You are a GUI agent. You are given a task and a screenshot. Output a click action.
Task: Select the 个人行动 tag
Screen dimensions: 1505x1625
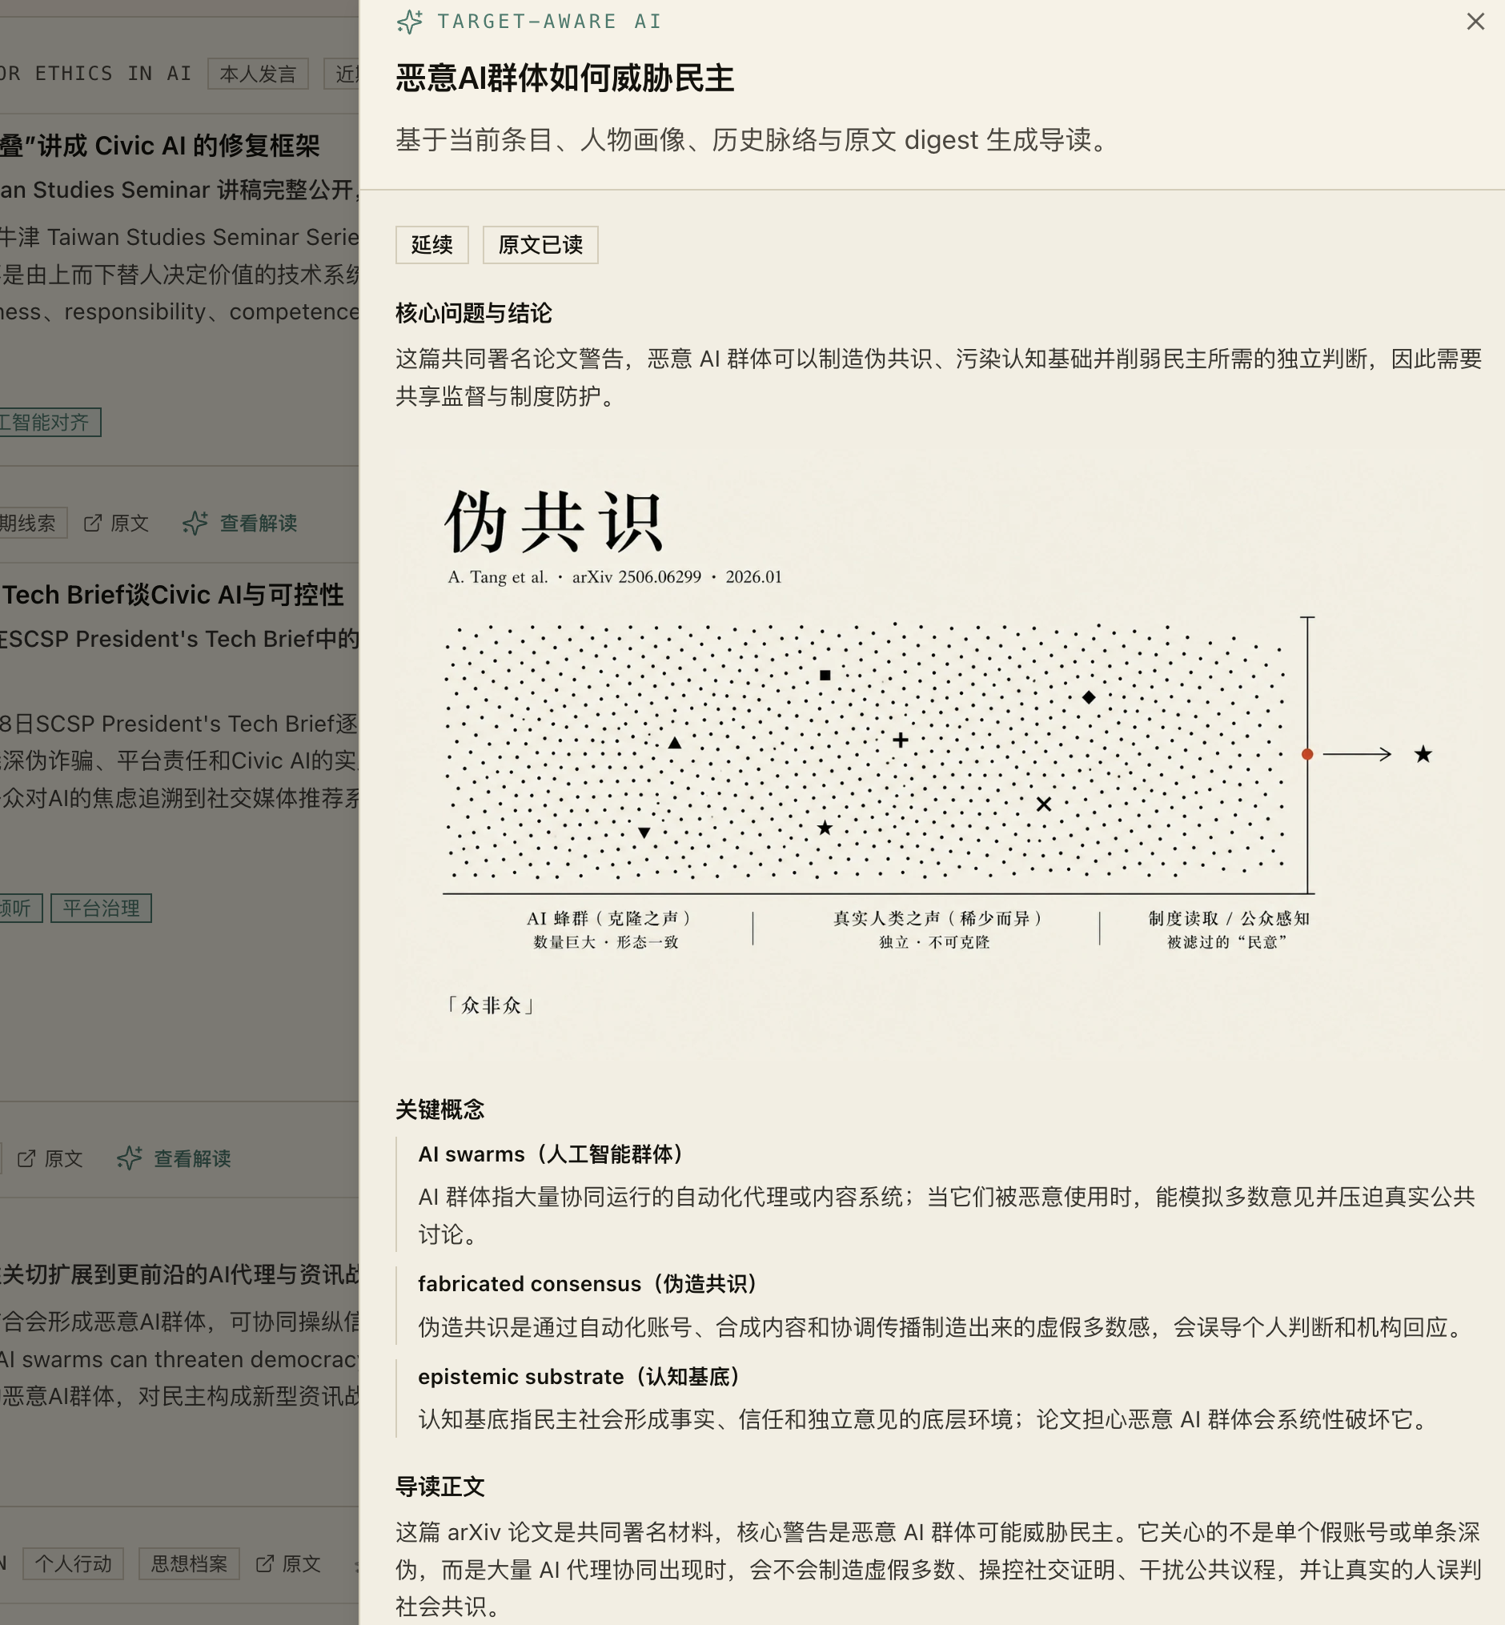pos(73,1564)
